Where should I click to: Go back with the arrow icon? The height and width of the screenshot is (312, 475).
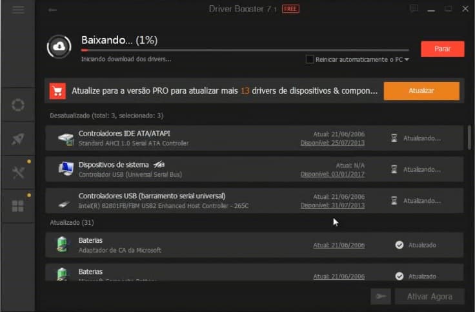[x=52, y=10]
